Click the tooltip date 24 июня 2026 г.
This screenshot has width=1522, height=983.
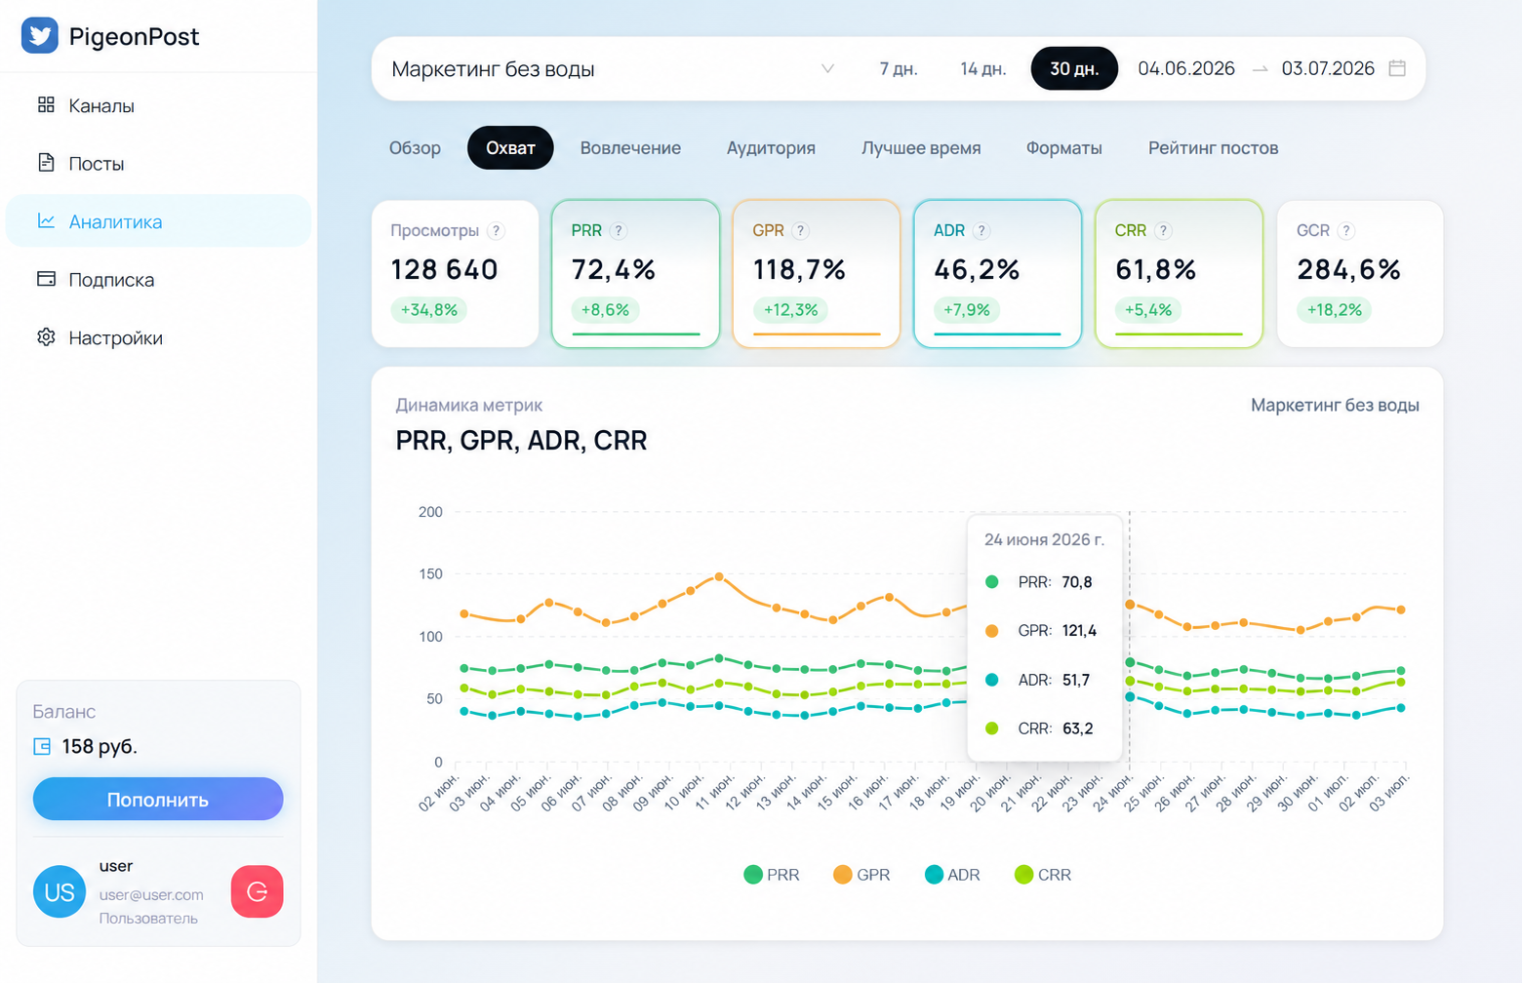(x=1044, y=539)
